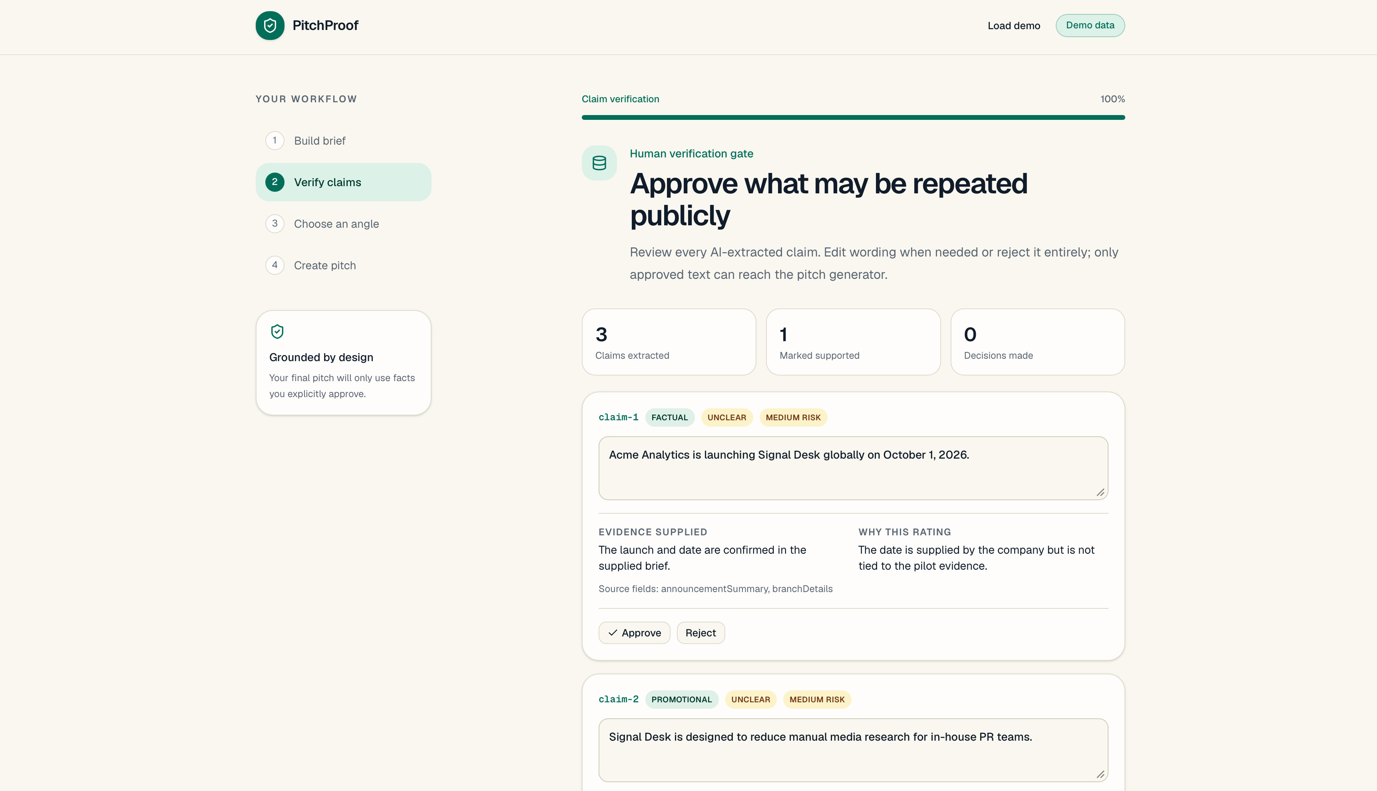Click the resize handle of claim-2 text box
This screenshot has width=1377, height=791.
click(1100, 774)
